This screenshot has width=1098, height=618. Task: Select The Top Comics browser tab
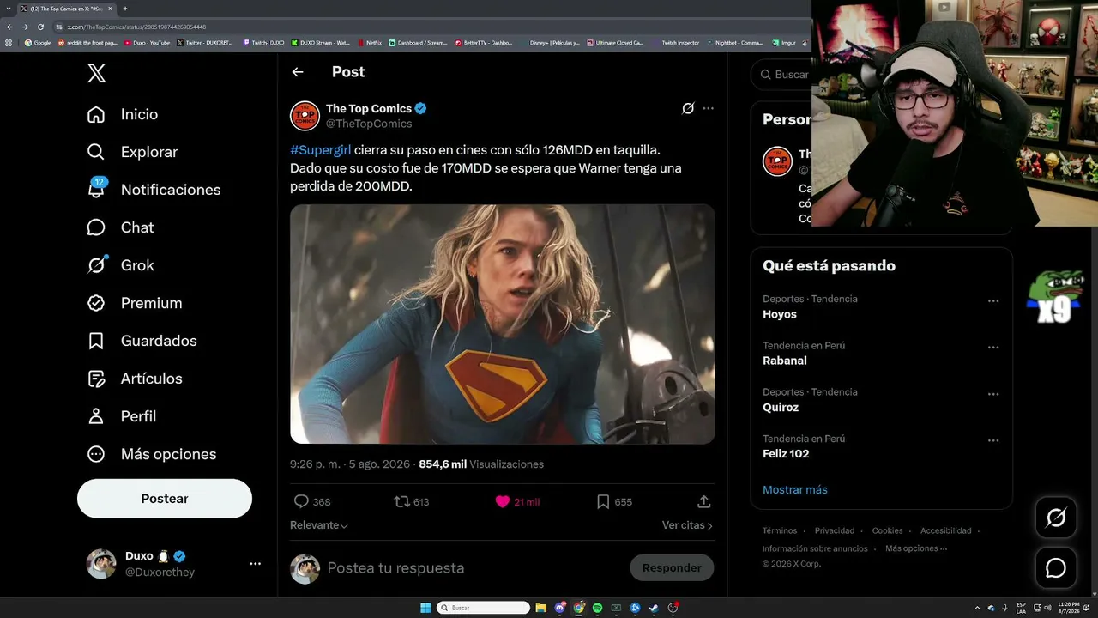click(66, 9)
